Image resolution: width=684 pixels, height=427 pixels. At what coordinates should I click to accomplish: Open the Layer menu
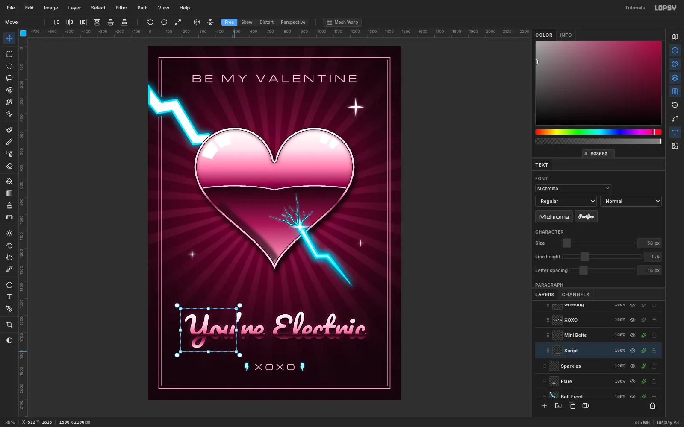click(74, 8)
